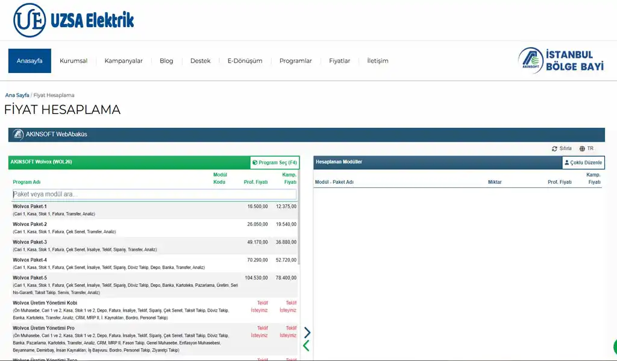Click the left arrow to remove module
Viewport: 617px width, 361px height.
(306, 345)
